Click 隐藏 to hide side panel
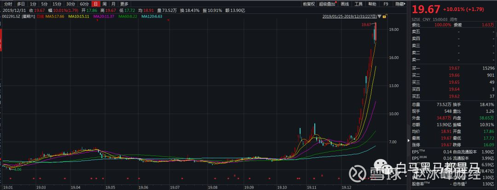The width and height of the screenshot is (497, 190). (x=400, y=4)
